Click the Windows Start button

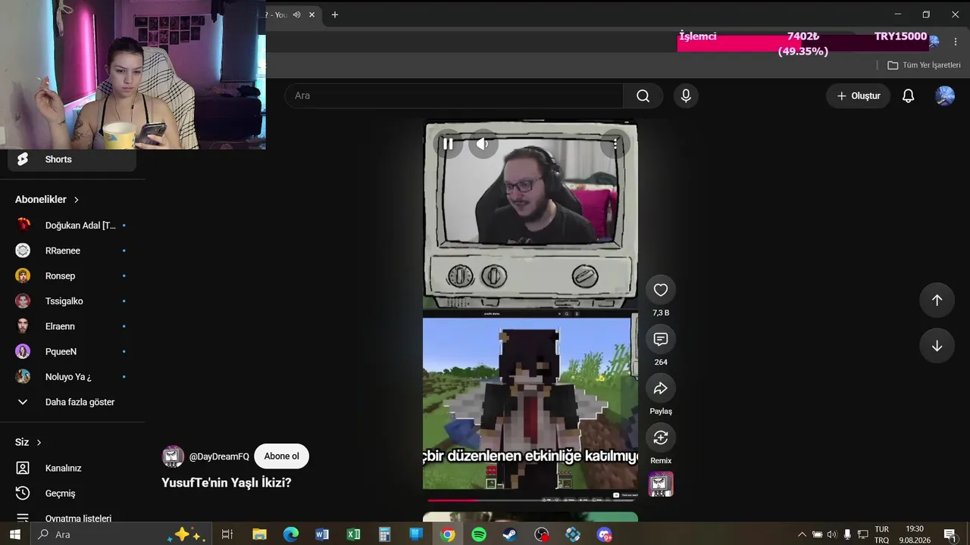click(x=15, y=534)
